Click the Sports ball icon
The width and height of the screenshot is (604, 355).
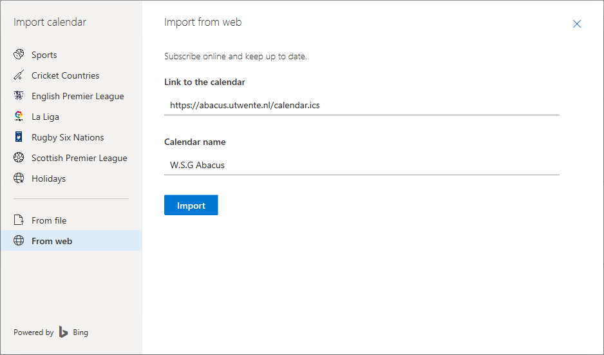[19, 54]
